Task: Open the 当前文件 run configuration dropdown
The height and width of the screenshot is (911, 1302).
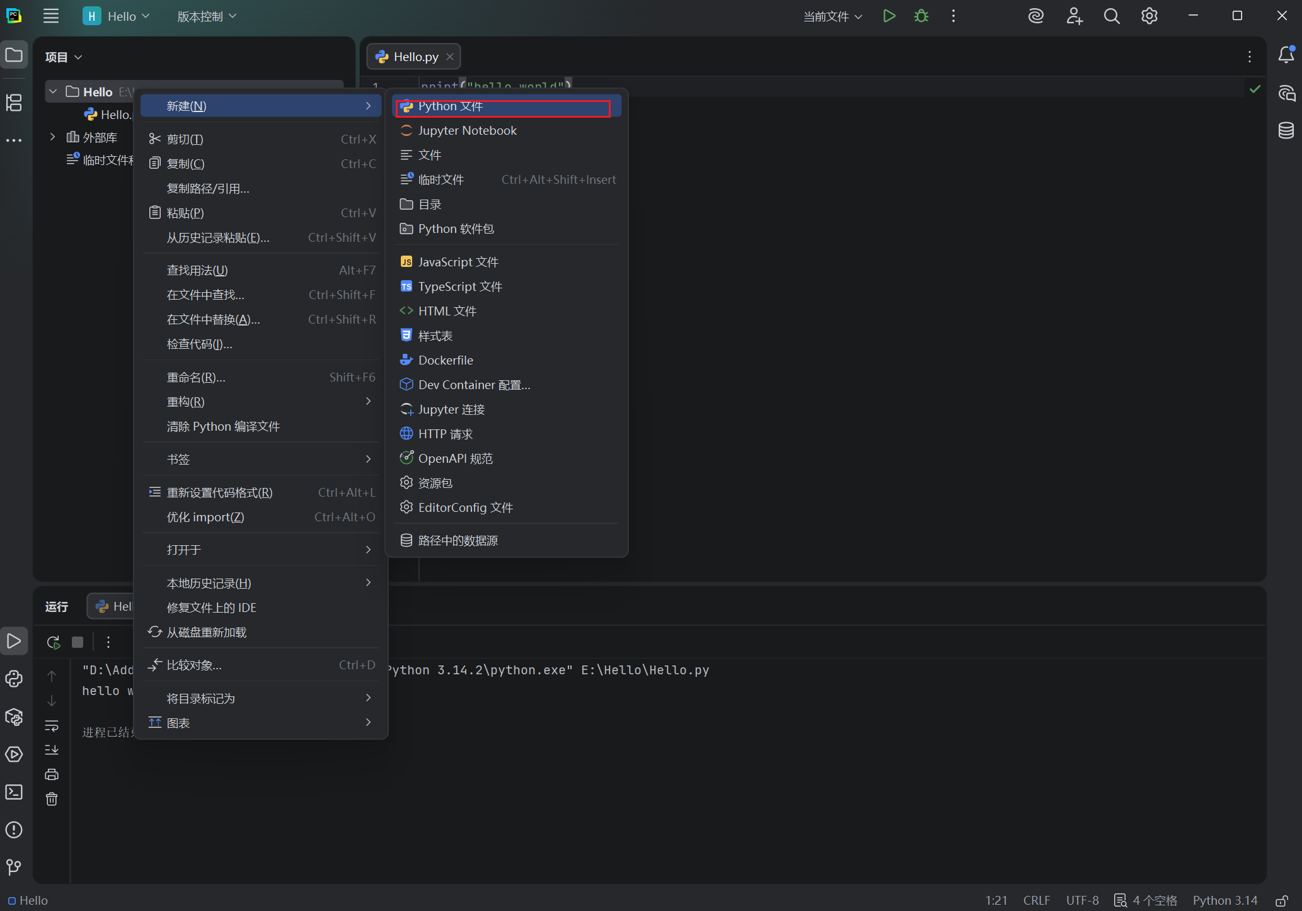Action: tap(832, 16)
